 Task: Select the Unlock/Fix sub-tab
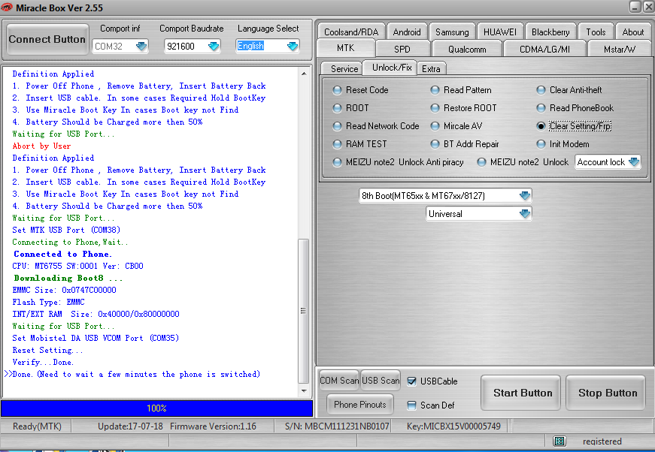[x=391, y=68]
